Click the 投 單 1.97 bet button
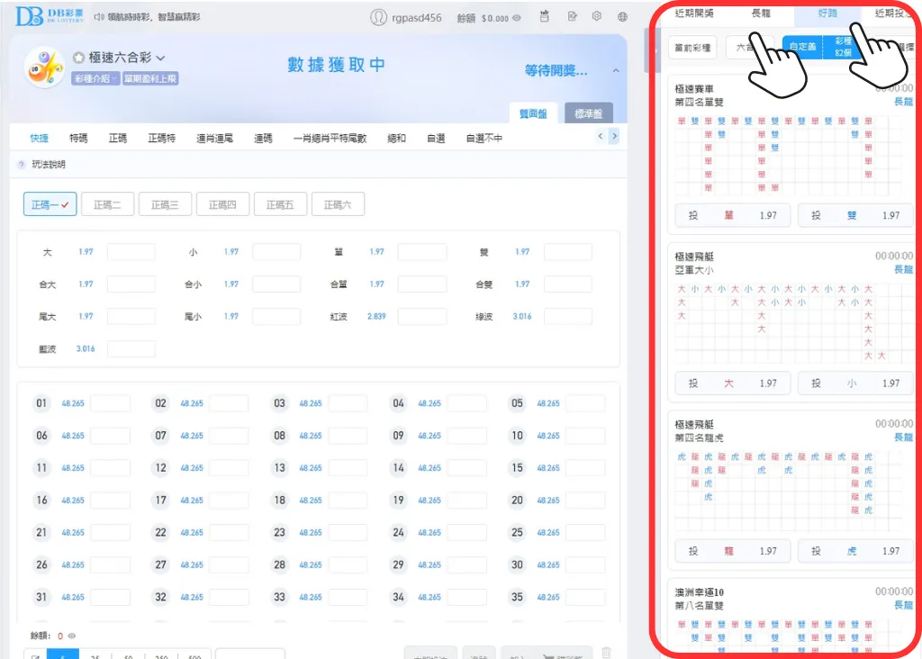922x659 pixels. pyautogui.click(x=732, y=215)
